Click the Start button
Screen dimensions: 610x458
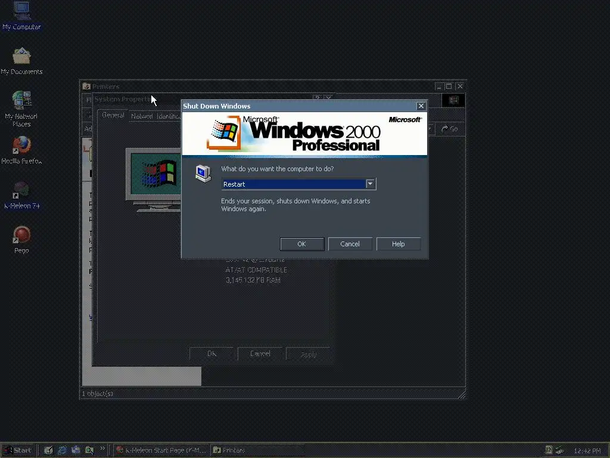pos(17,450)
